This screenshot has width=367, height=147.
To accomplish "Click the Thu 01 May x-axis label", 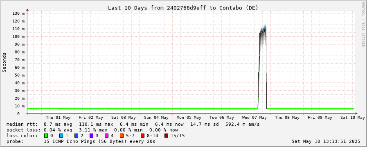I will click(x=58, y=117).
